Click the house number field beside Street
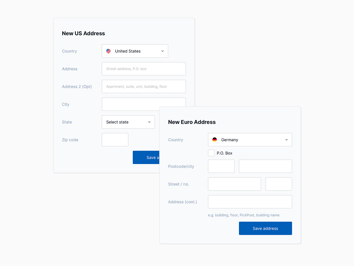 (278, 184)
